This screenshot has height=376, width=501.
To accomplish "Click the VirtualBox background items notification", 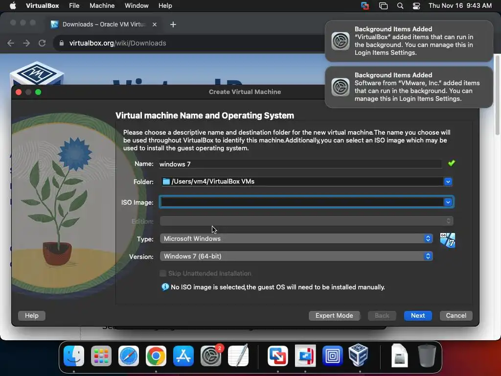I will [x=409, y=41].
